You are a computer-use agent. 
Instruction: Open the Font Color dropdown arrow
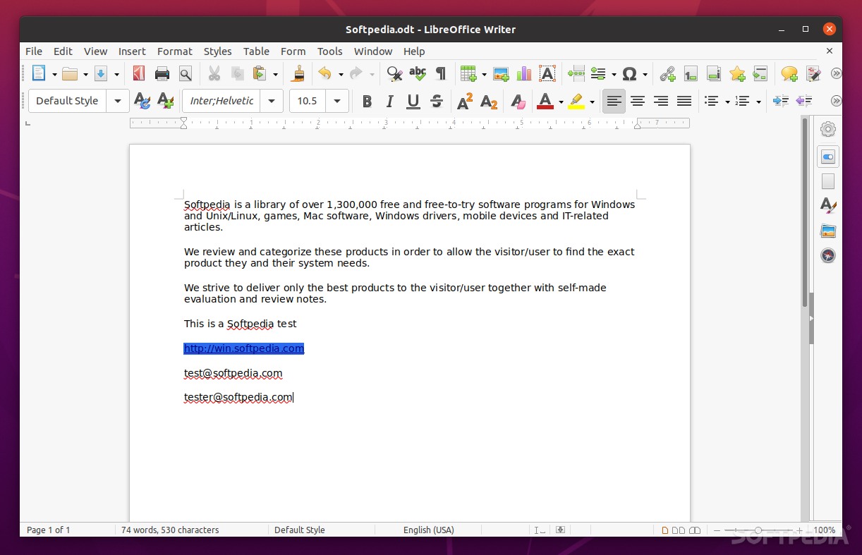click(561, 102)
